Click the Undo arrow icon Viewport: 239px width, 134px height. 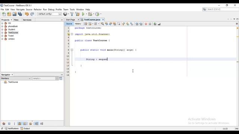click(x=27, y=14)
